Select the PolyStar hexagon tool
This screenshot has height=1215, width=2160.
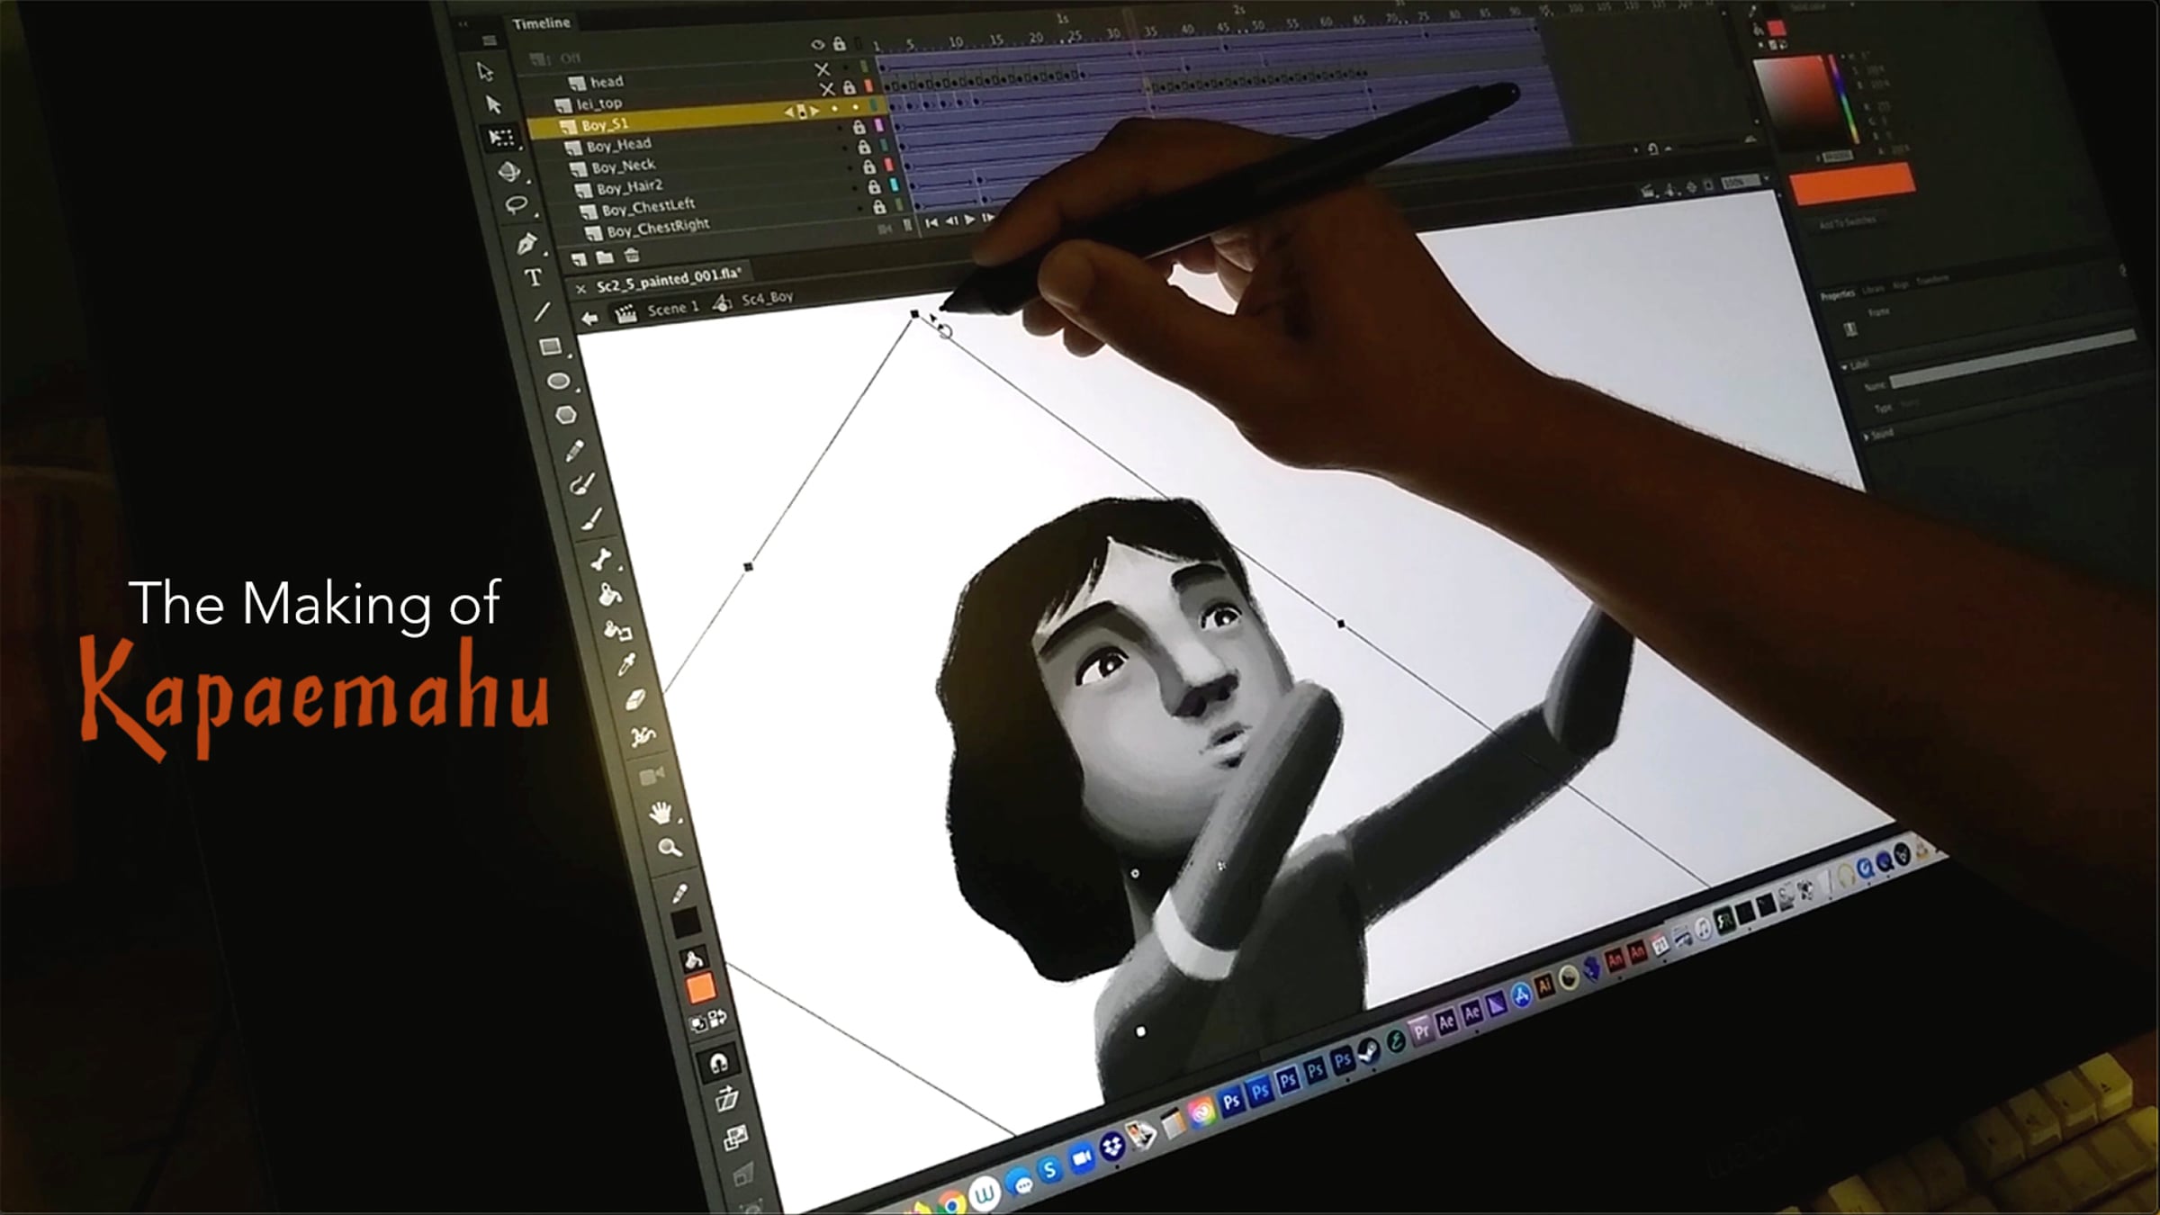pos(566,415)
